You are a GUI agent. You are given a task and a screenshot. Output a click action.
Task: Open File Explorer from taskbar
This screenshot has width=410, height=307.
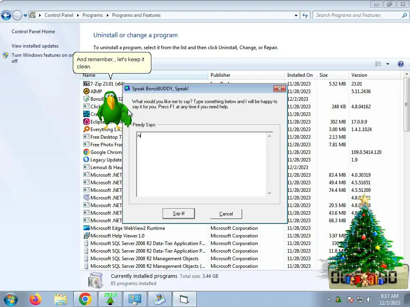tap(60, 299)
